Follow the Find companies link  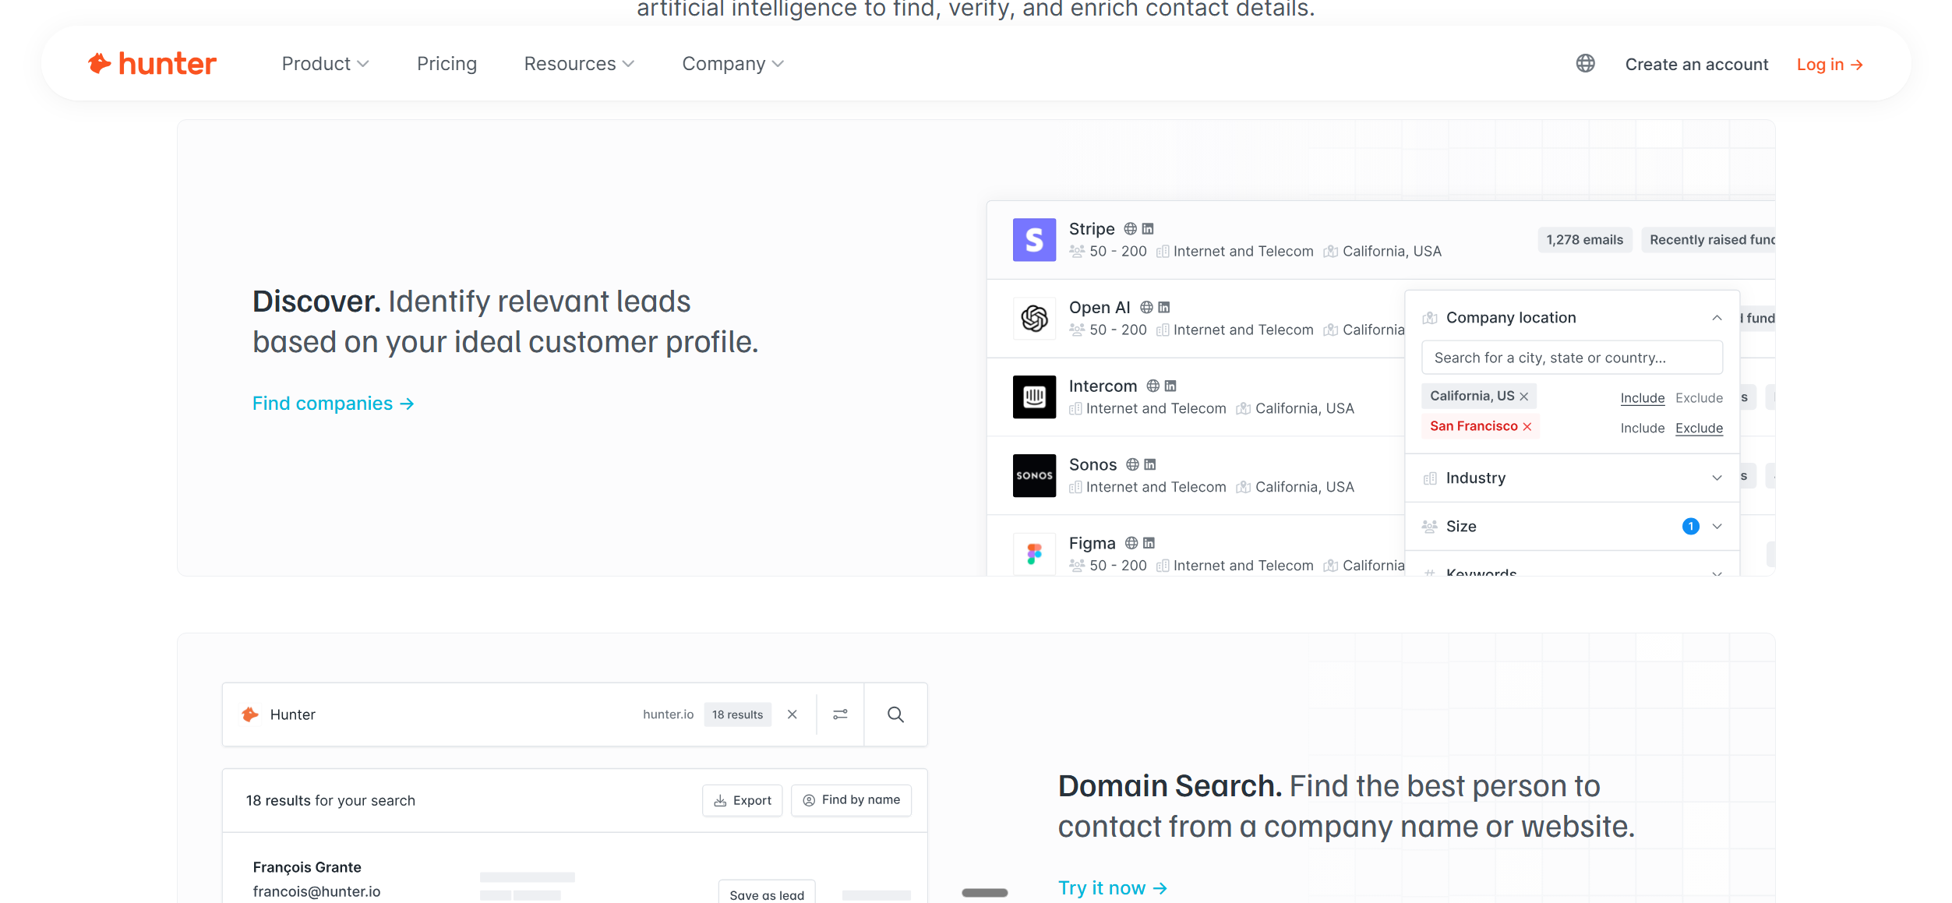[333, 404]
